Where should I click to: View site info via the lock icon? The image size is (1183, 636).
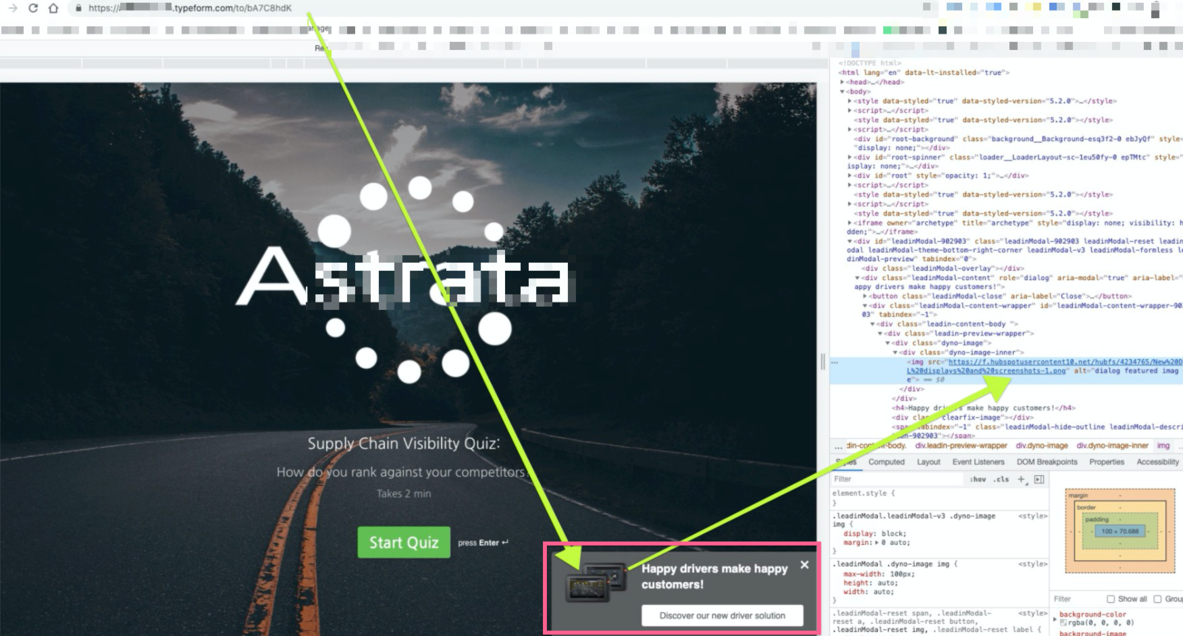(78, 8)
